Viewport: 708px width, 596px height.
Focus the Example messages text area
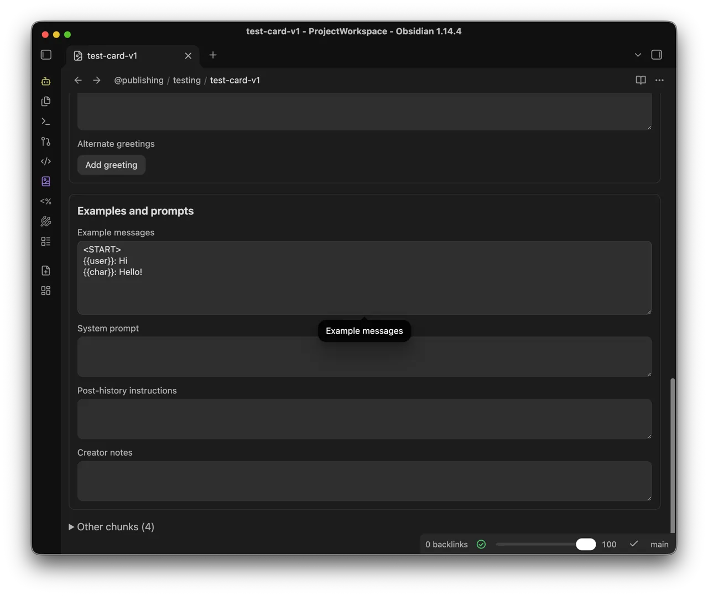(365, 278)
